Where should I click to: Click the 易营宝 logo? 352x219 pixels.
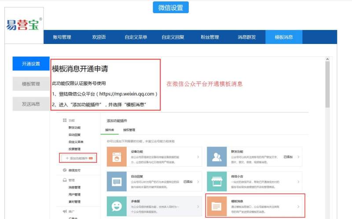(24, 25)
